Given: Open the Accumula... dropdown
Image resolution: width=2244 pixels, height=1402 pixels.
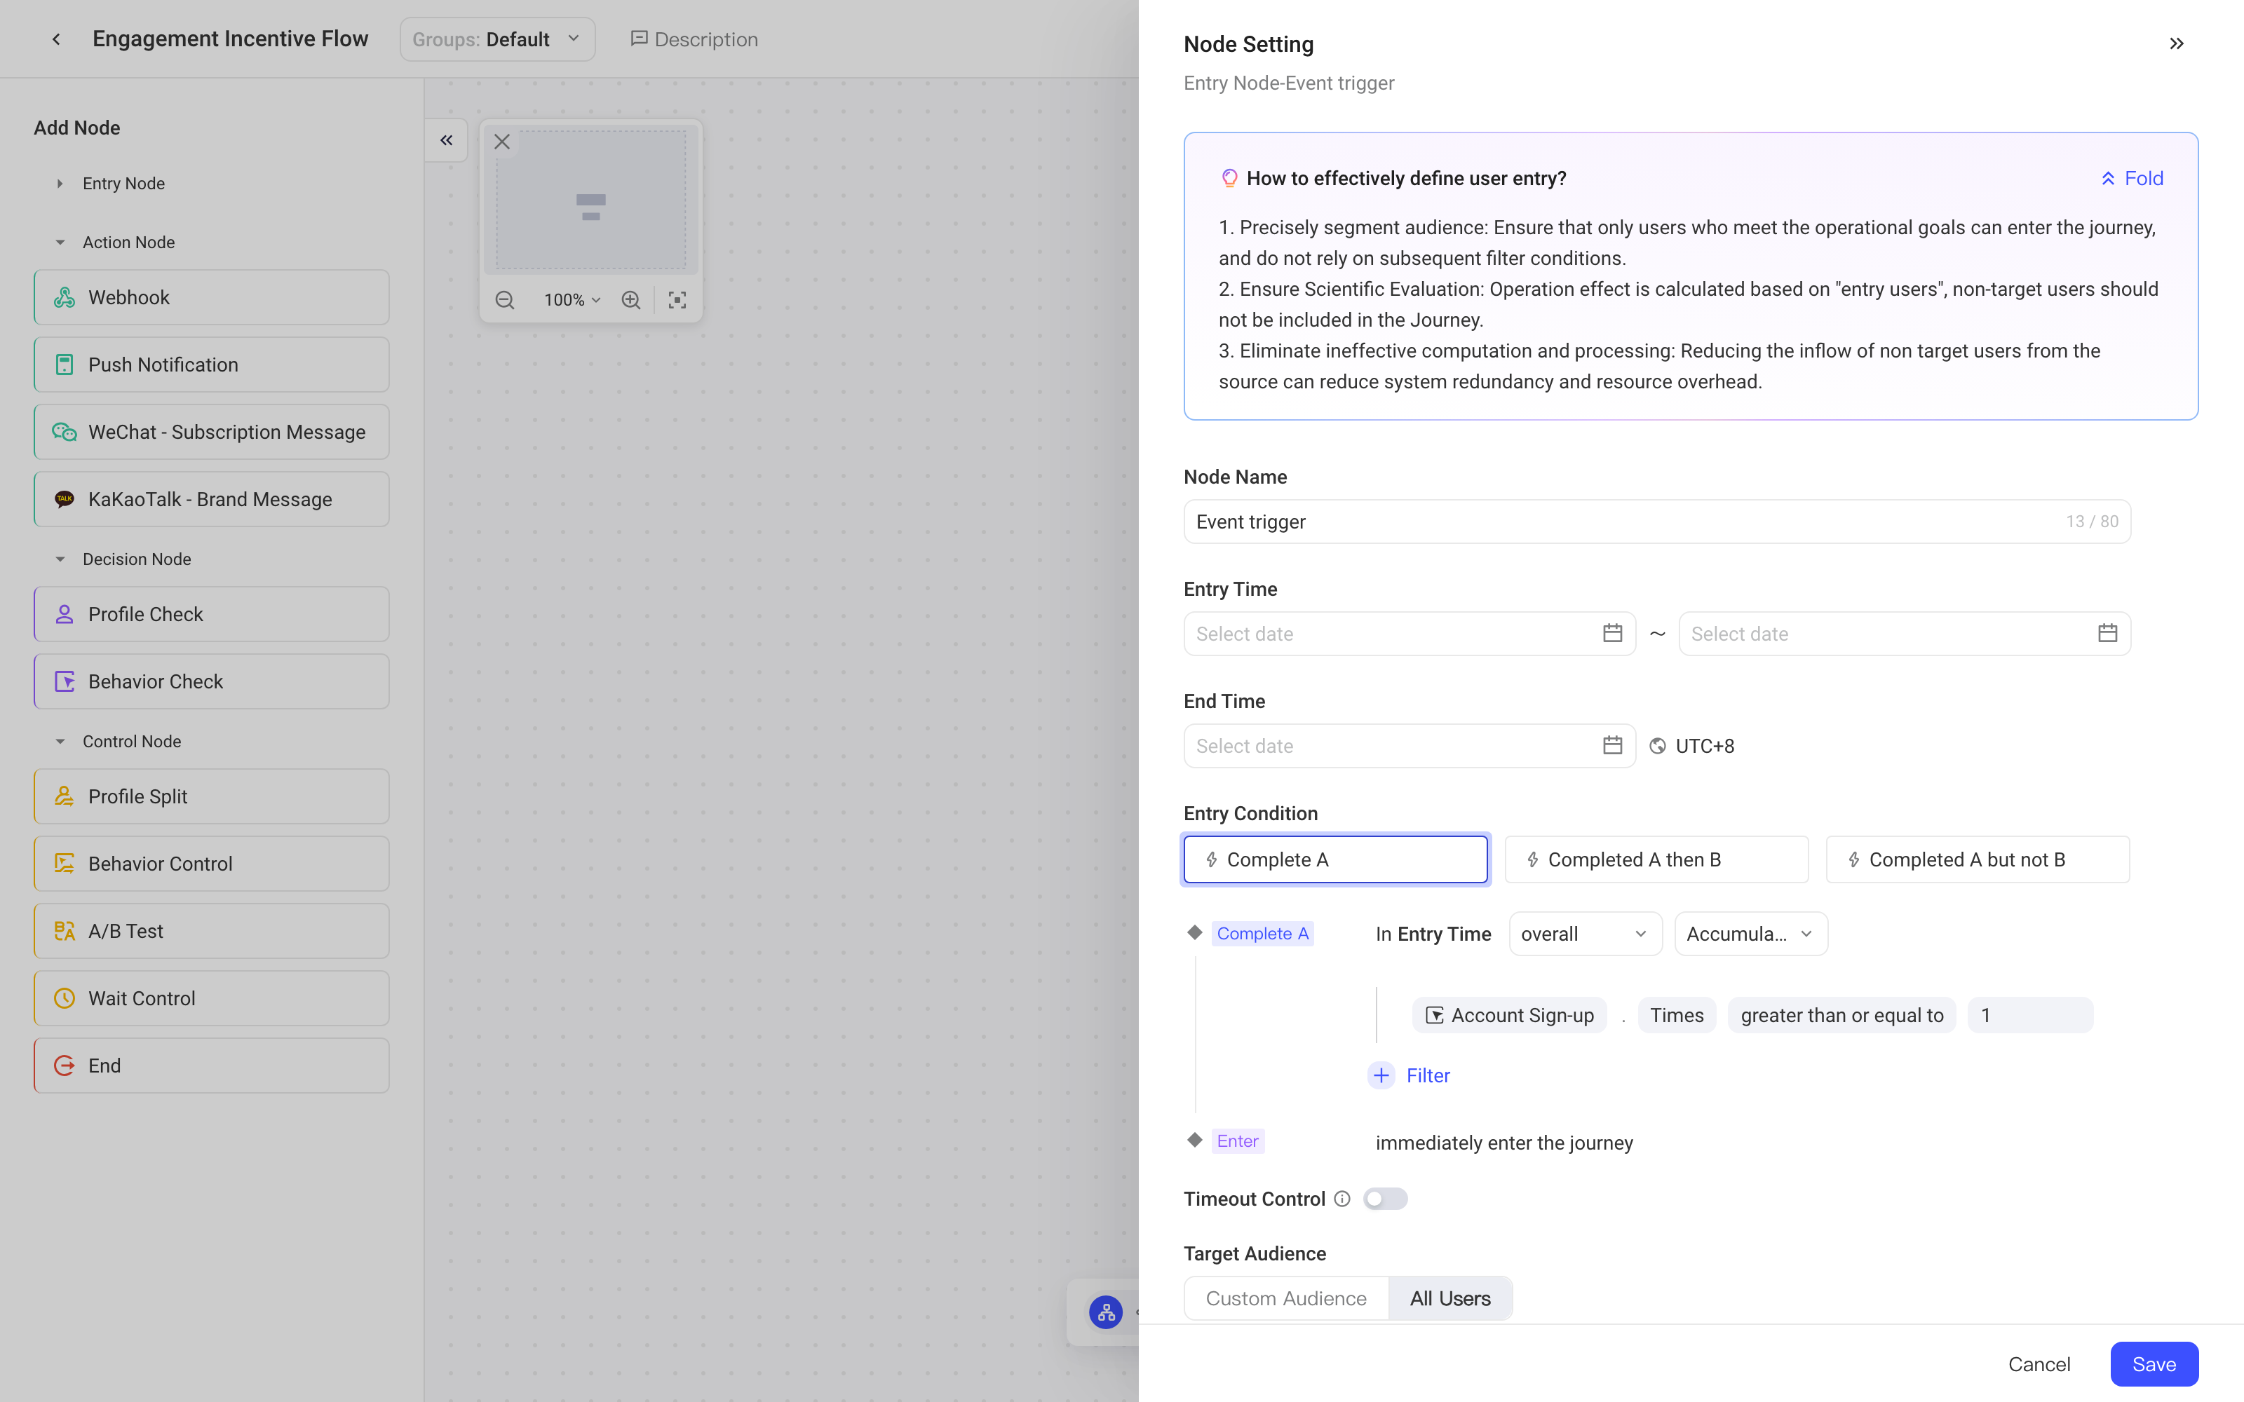Looking at the screenshot, I should (x=1751, y=934).
